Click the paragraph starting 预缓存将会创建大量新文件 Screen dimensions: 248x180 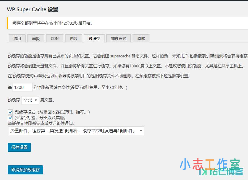click(126, 66)
